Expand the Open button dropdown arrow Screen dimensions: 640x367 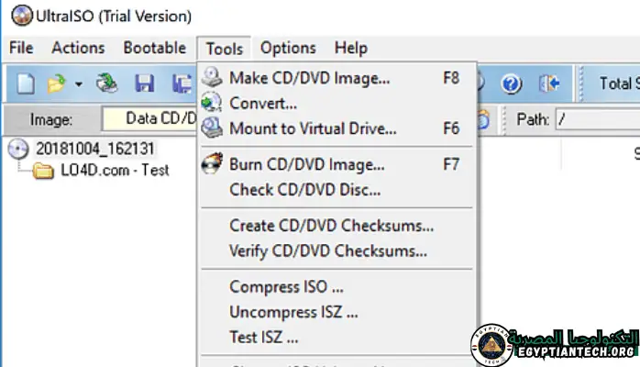[x=78, y=84]
